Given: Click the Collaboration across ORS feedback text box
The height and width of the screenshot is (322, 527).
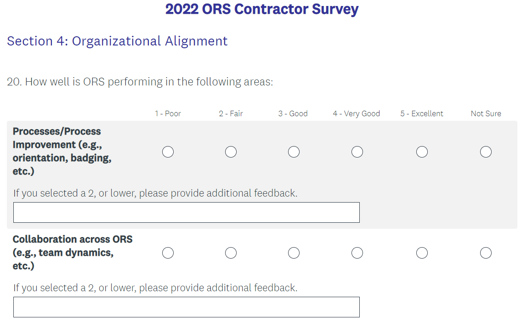Looking at the screenshot, I should click(x=186, y=307).
